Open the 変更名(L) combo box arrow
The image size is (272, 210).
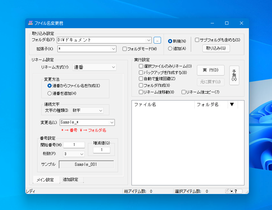pos(112,122)
